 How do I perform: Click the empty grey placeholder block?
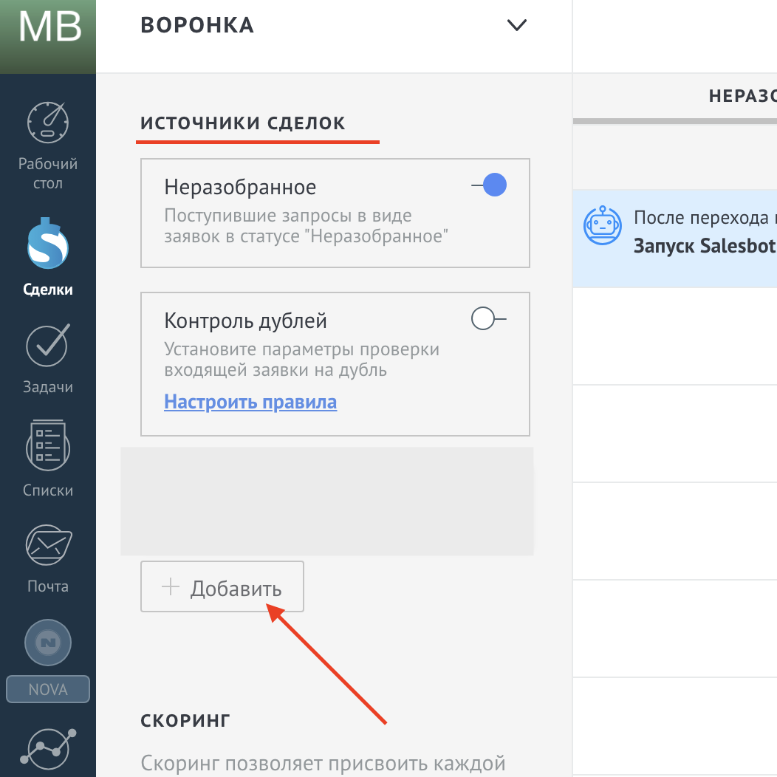(326, 501)
